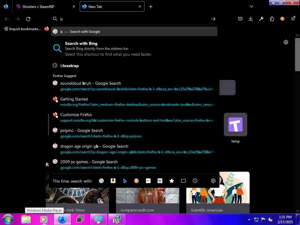The height and width of the screenshot is (225, 300).
Task: Click the page vertical scrollbar thumb
Action: click(297, 54)
